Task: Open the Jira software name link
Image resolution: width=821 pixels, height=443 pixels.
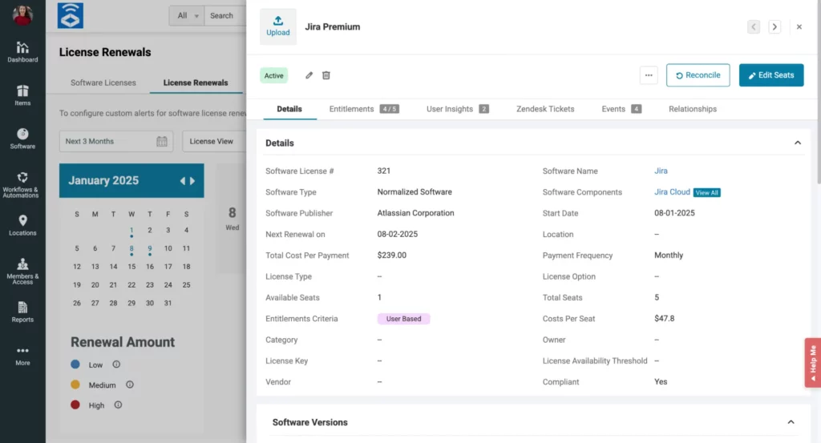Action: click(x=661, y=171)
